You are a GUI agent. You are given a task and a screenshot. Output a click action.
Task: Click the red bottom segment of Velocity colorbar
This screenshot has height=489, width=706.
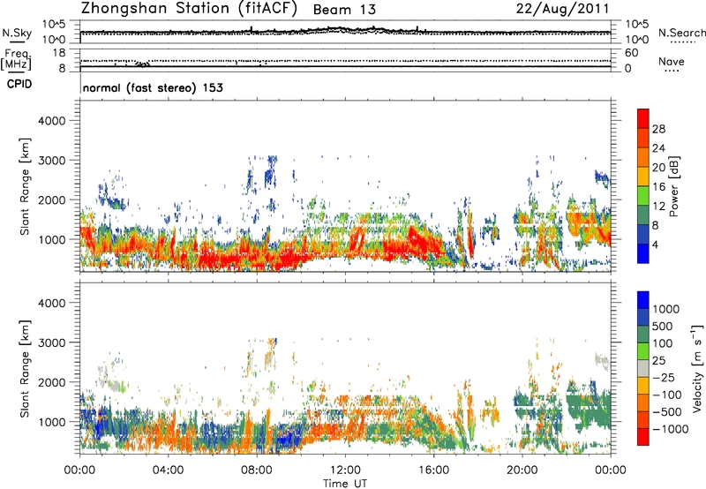coord(643,437)
